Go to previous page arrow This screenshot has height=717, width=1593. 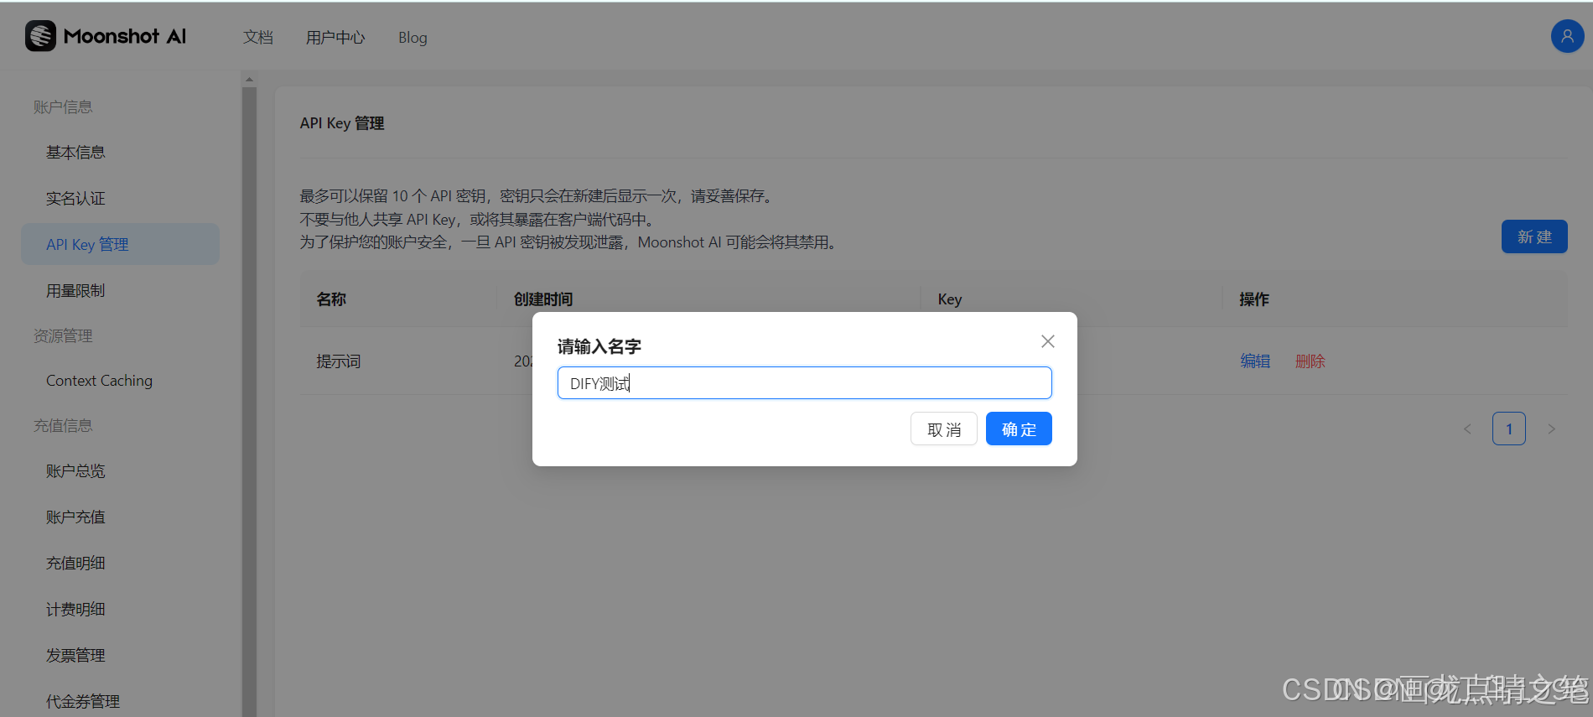tap(1467, 429)
